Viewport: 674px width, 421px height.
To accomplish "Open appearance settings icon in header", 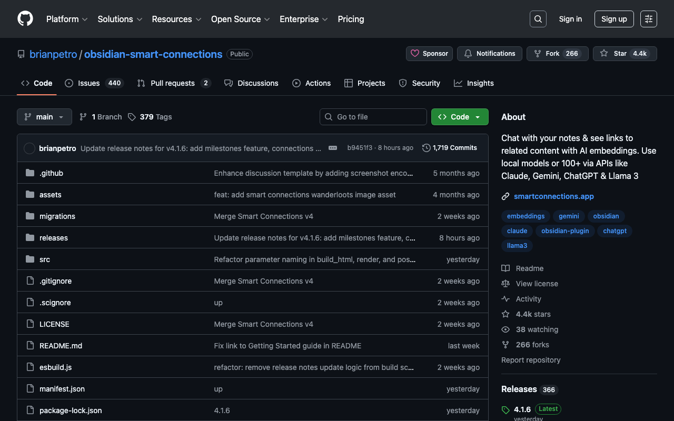I will point(648,19).
